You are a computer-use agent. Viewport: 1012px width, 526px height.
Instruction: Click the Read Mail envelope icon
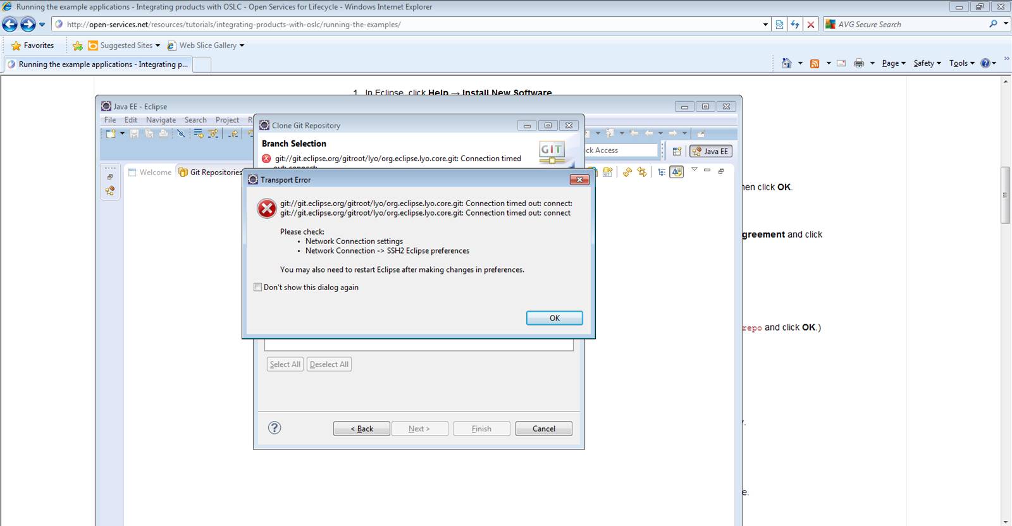[x=841, y=63]
